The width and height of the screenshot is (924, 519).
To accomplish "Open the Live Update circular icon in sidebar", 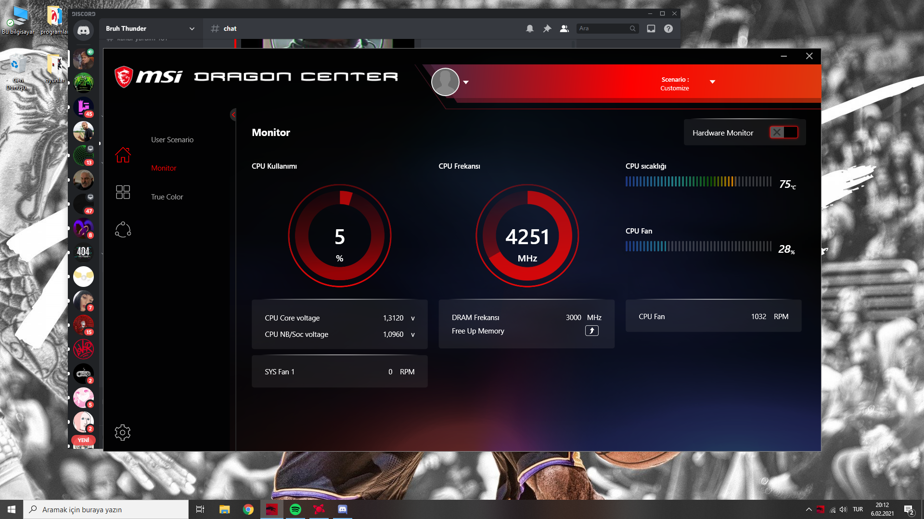I will 123,230.
